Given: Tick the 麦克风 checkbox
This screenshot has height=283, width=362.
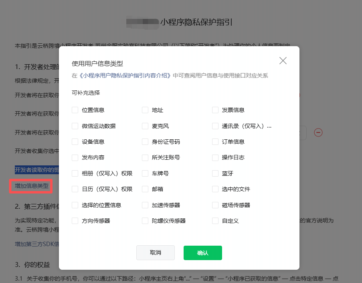Looking at the screenshot, I should tap(145, 126).
